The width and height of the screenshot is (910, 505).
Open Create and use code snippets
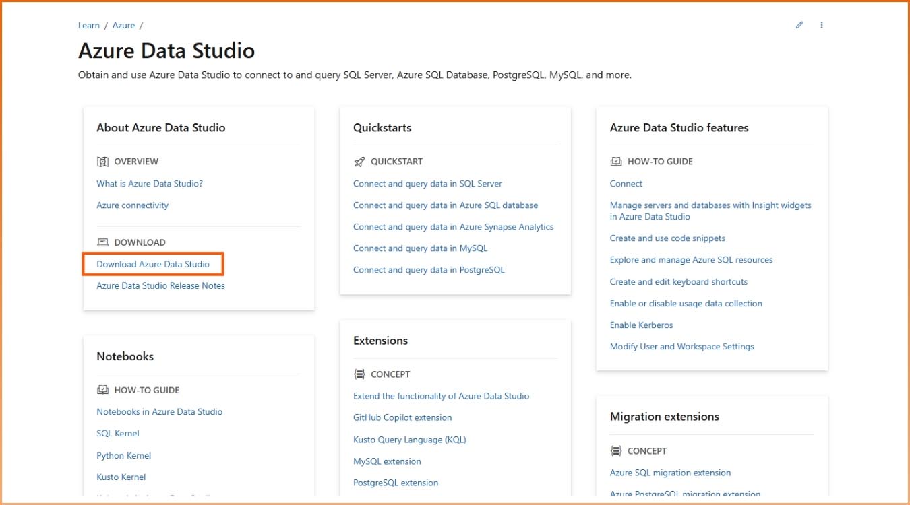coord(667,238)
